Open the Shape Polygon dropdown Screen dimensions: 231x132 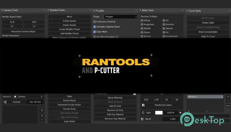coord(121,16)
